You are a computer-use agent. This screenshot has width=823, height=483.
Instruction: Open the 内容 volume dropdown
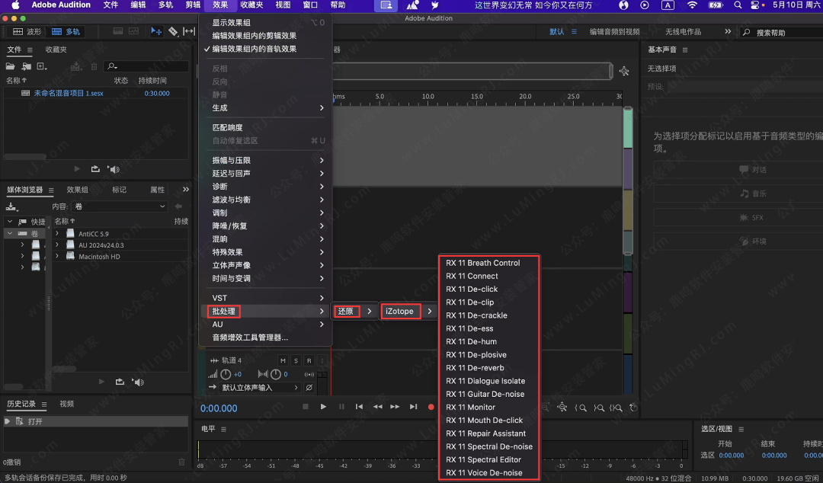tap(120, 206)
